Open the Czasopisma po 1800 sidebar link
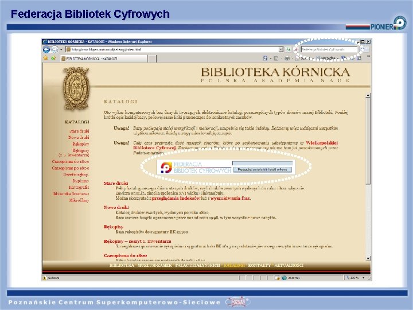The image size is (413, 310). (x=71, y=168)
